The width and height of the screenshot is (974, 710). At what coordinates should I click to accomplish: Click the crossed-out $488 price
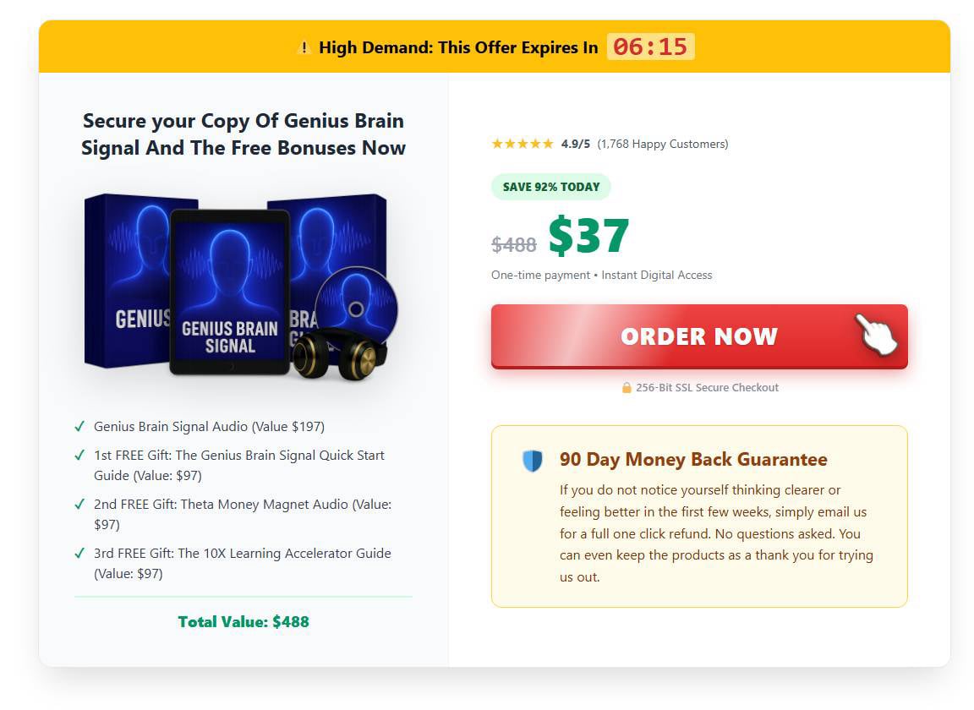[513, 245]
